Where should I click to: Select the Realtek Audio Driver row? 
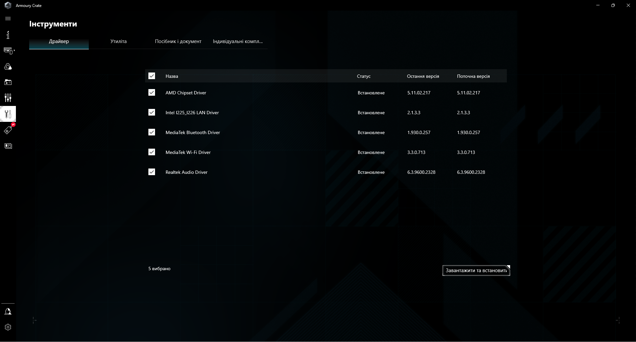186,172
